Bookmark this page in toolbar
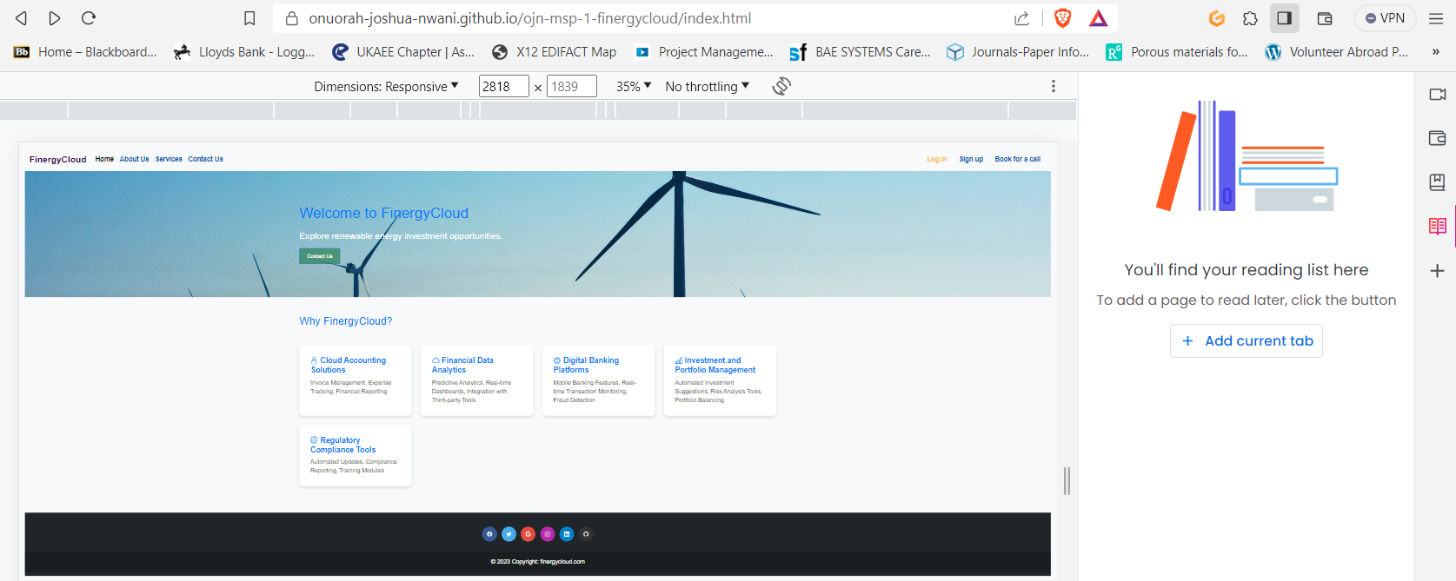The width and height of the screenshot is (1456, 581). 249,18
